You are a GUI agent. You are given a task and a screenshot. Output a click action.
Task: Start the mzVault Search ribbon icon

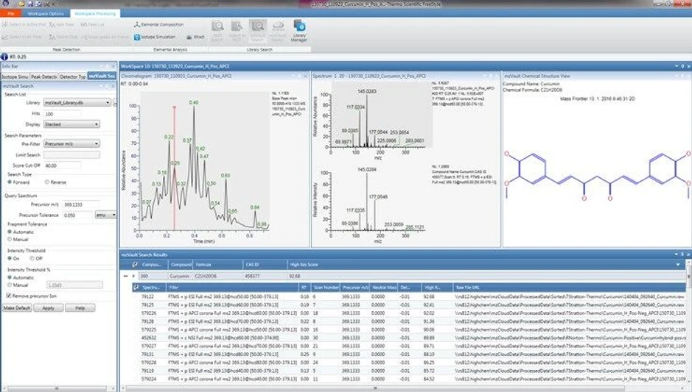tap(257, 31)
